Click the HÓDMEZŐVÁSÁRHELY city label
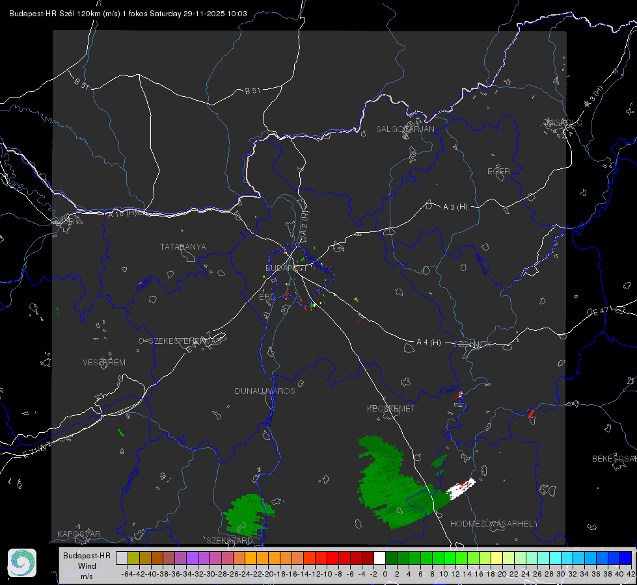This screenshot has height=585, width=637. (494, 524)
